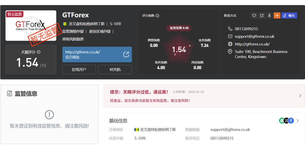Click the X (Twitter) icon
Screen dimensions: 305x150
point(286,121)
